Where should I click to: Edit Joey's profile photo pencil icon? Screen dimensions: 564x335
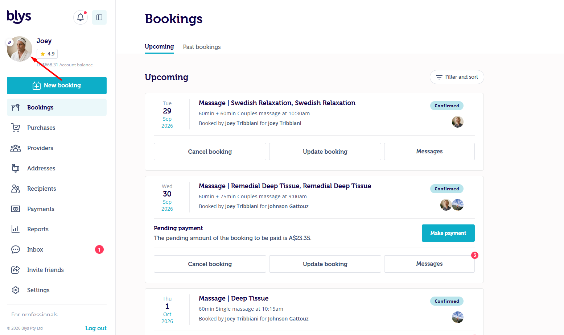point(10,42)
